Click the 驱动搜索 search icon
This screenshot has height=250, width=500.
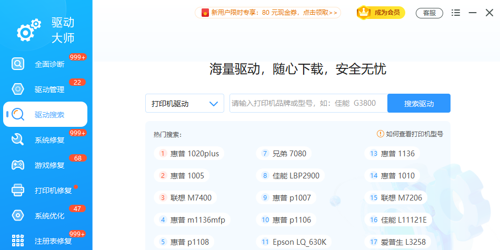click(18, 114)
